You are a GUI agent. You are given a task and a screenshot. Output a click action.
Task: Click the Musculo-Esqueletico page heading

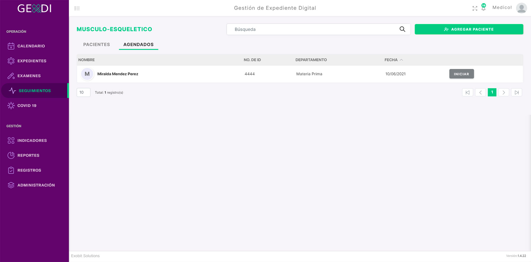pos(114,29)
